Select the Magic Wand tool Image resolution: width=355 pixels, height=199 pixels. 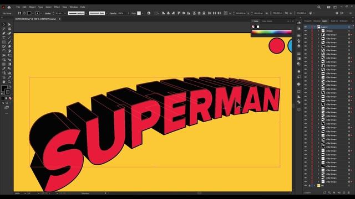[x=4, y=29]
